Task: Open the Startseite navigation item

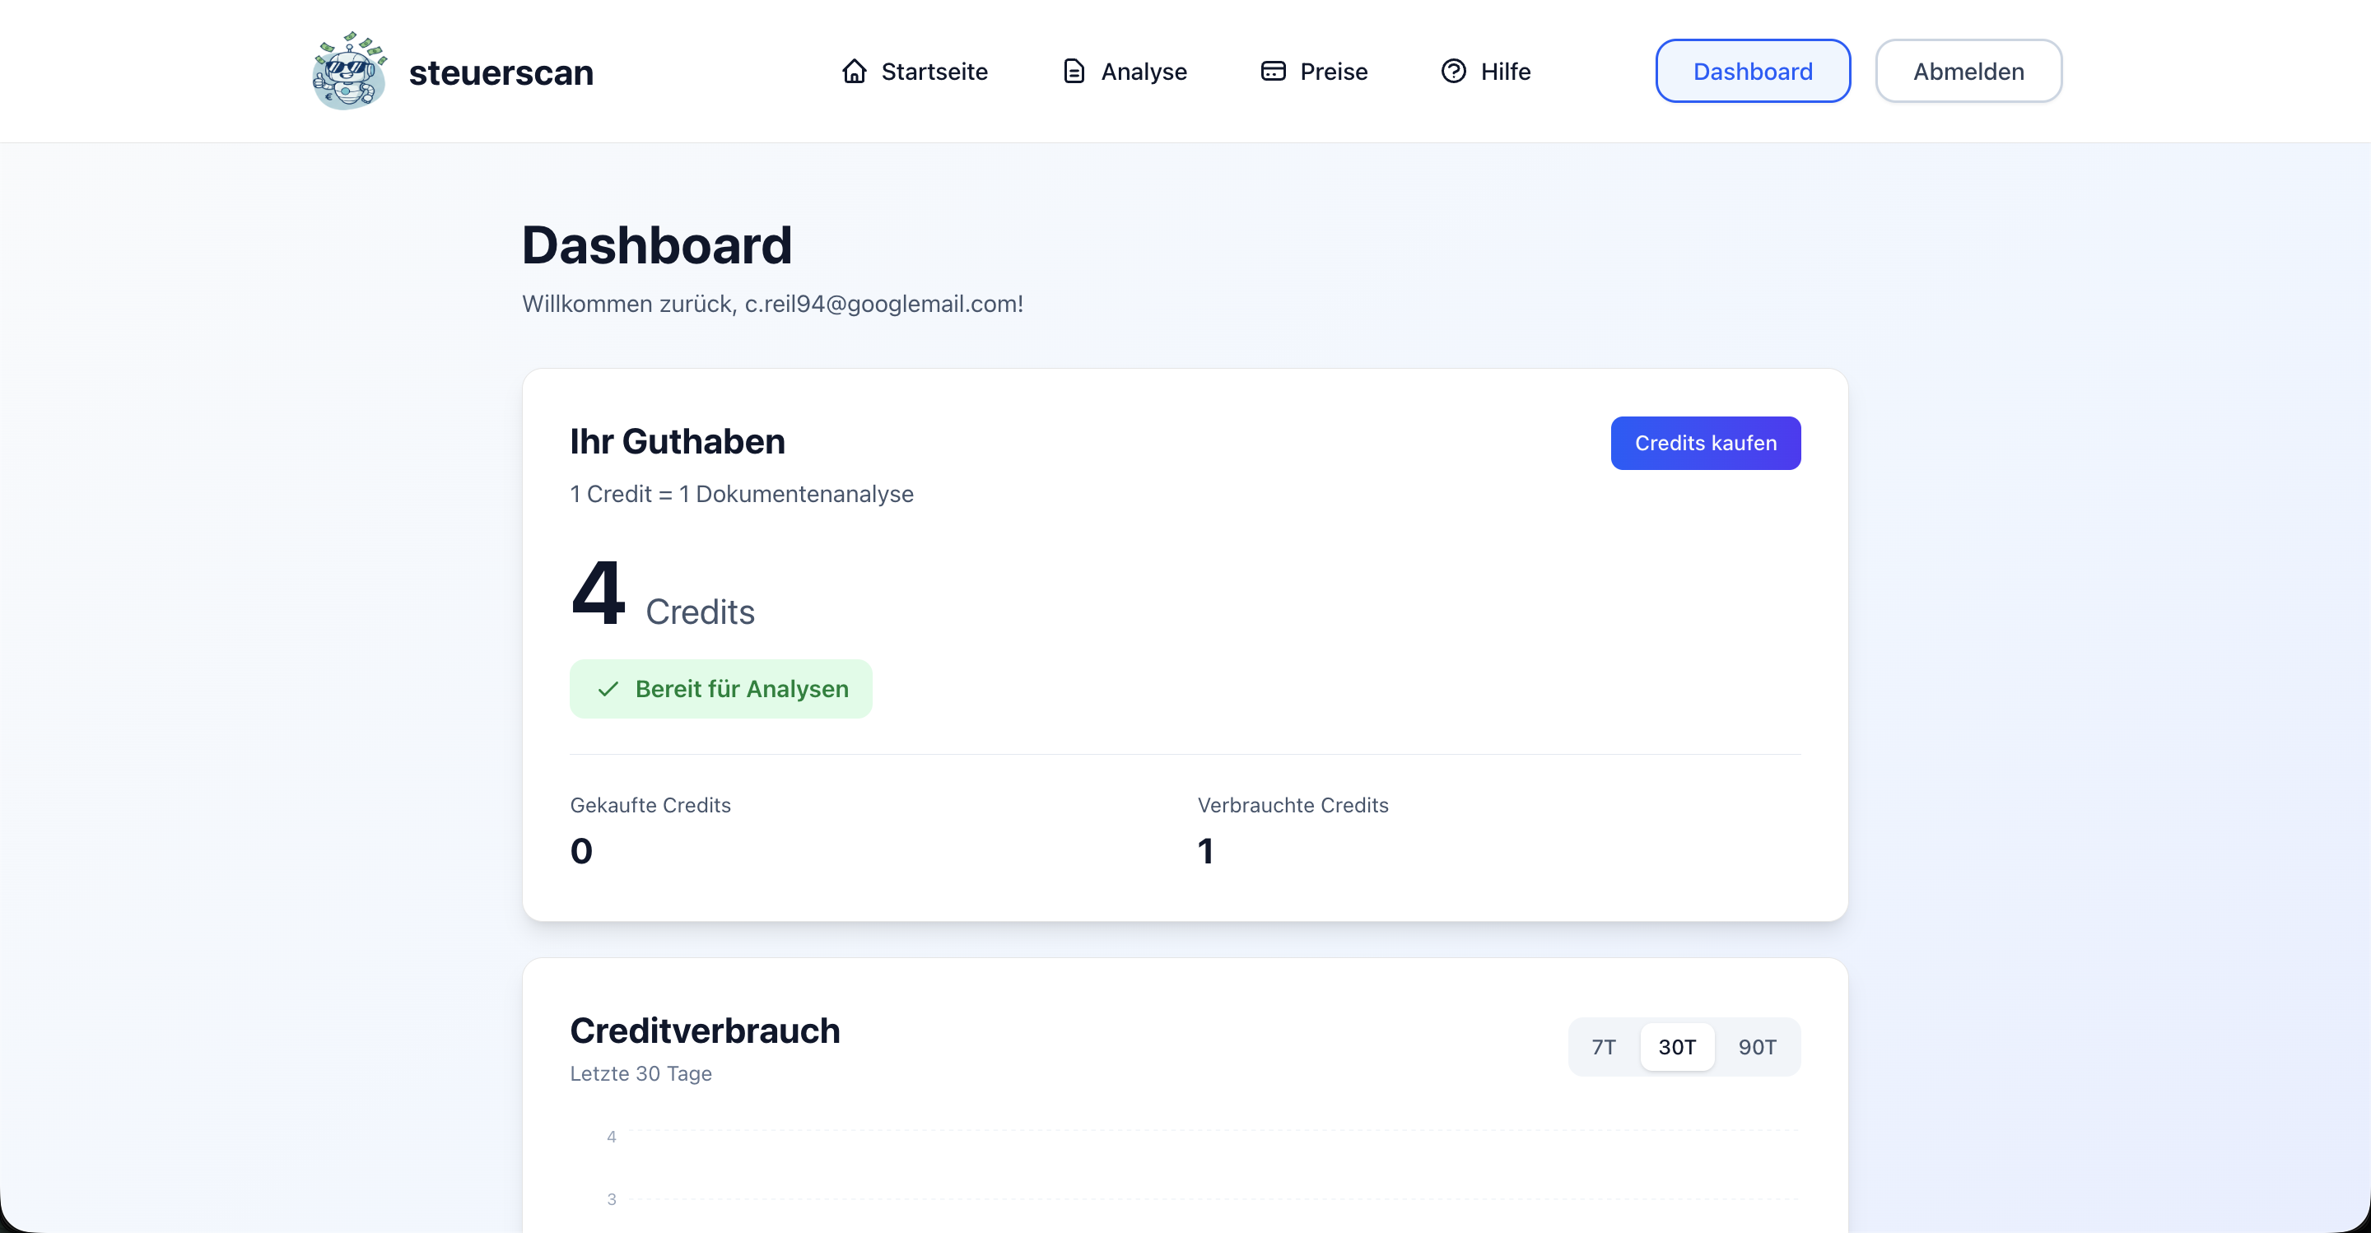Action: pyautogui.click(x=934, y=71)
